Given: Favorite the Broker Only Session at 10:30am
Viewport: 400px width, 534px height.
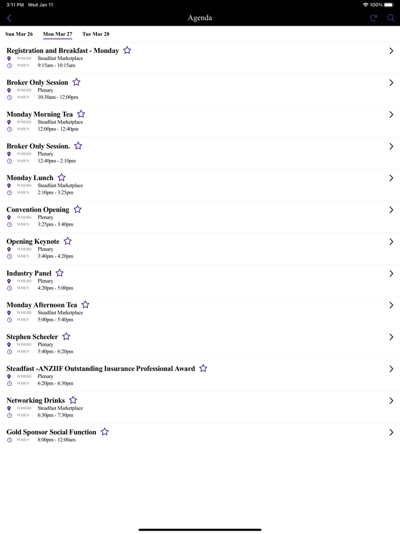Looking at the screenshot, I should click(76, 82).
